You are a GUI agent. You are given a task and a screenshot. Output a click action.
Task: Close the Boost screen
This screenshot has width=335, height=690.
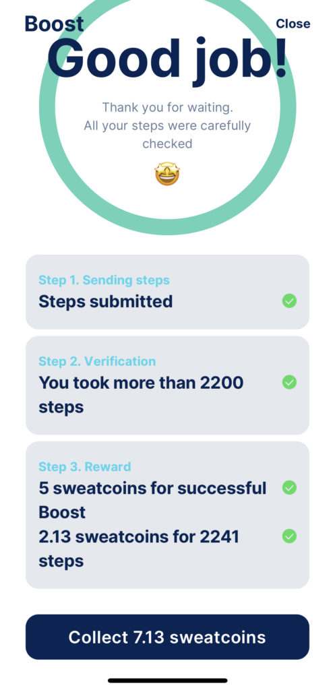[x=293, y=24]
